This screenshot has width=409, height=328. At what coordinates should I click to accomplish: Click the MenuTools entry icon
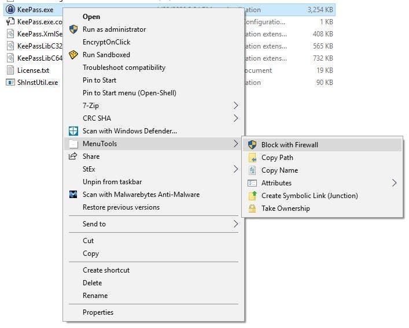click(x=73, y=144)
